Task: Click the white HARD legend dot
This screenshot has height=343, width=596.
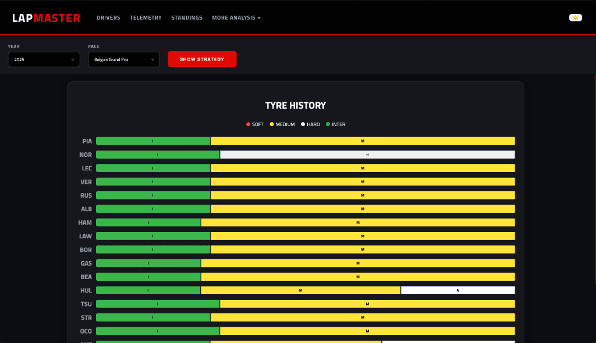Action: (x=301, y=124)
